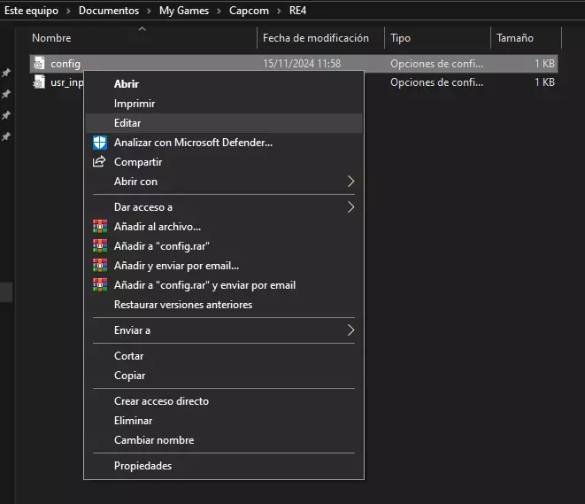This screenshot has width=585, height=504.
Task: Select Eliminar from the context menu
Action: (133, 421)
